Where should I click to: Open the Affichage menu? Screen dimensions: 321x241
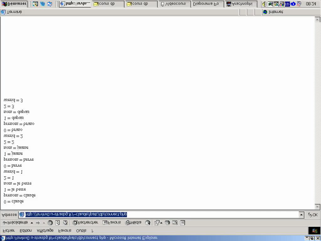[46, 230]
